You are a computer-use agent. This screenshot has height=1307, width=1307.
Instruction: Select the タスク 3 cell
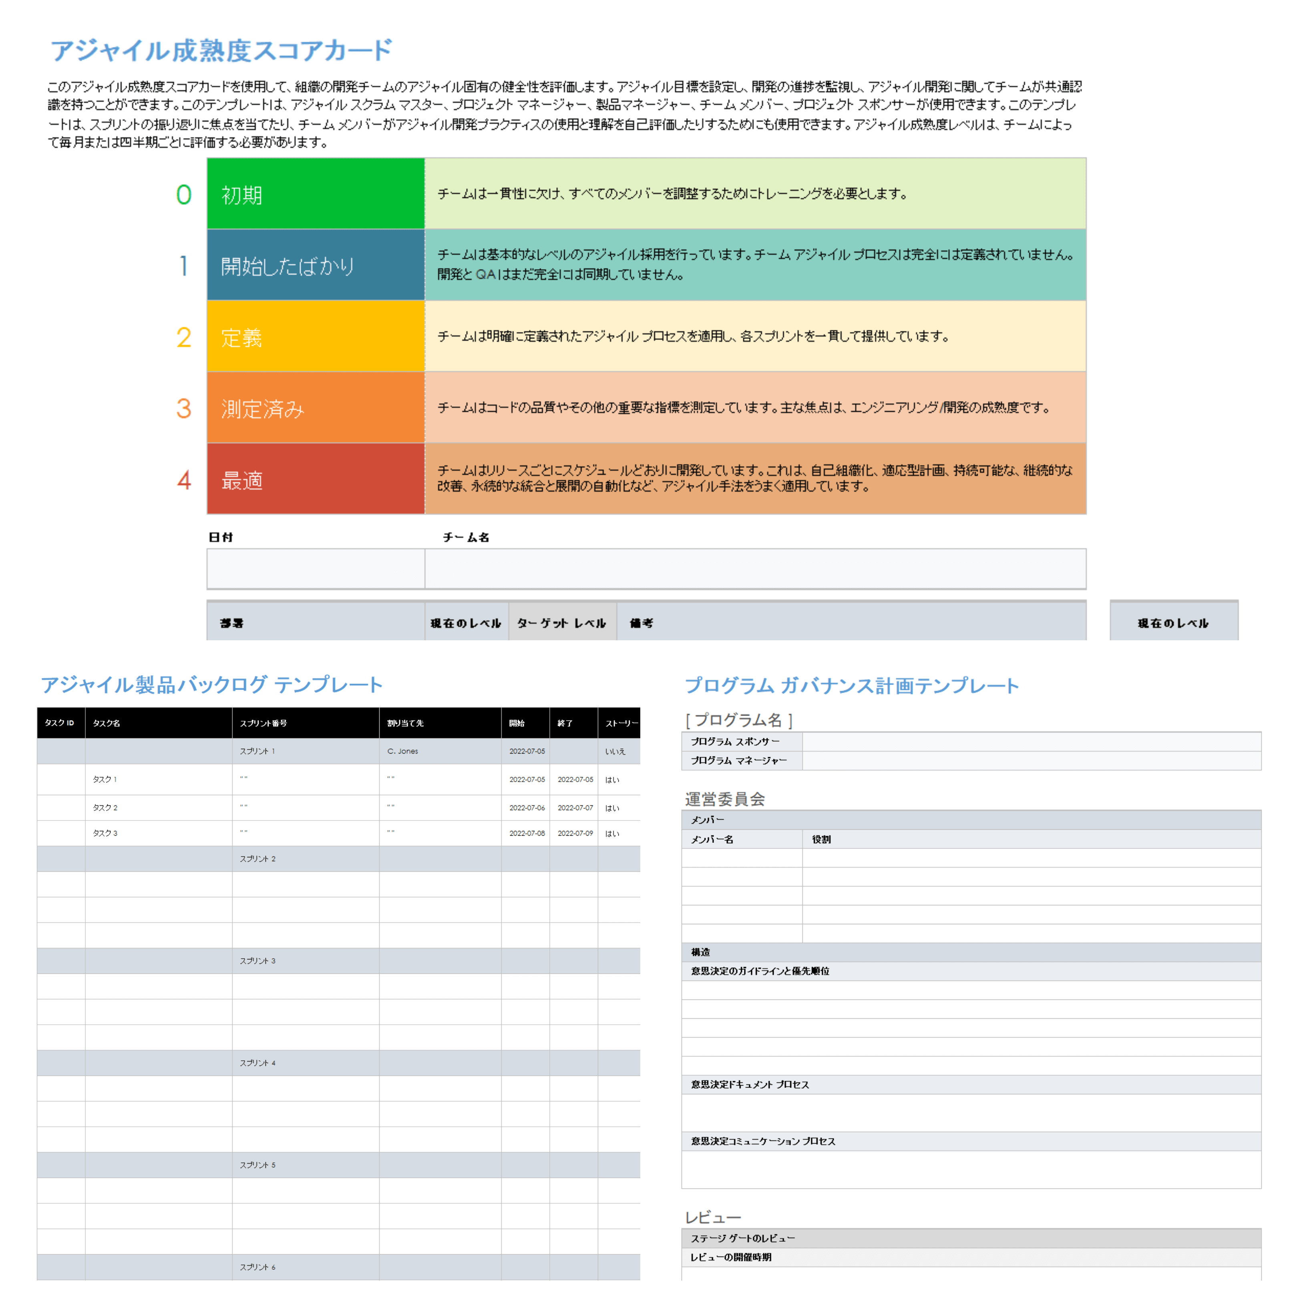point(158,833)
